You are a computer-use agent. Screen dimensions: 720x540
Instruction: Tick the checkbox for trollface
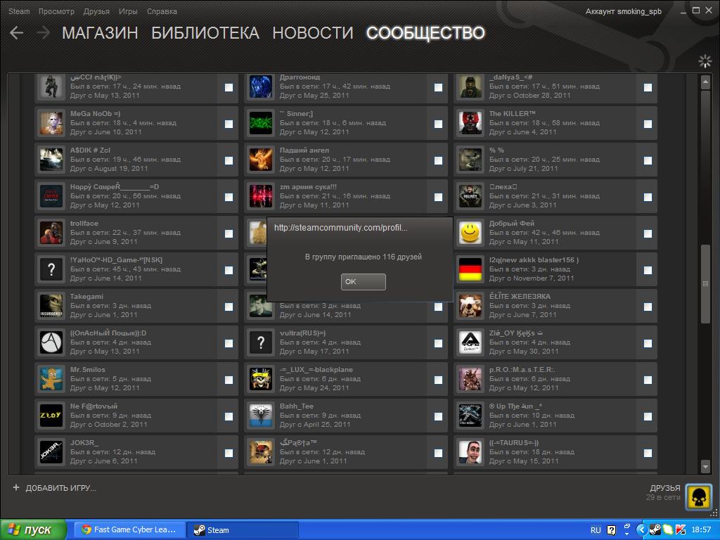[x=229, y=233]
